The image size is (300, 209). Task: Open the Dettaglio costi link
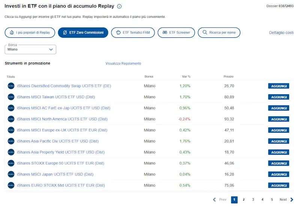click(281, 33)
